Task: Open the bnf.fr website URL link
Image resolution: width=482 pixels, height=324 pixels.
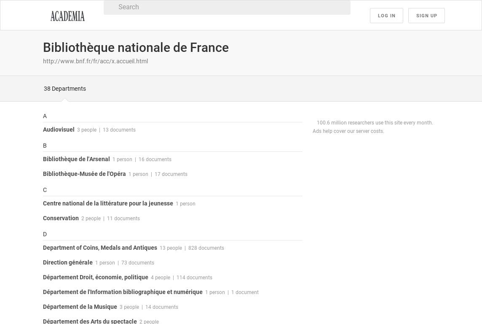Action: [95, 61]
